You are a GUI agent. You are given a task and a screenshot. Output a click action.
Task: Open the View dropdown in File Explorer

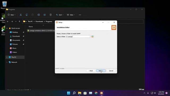[x=71, y=15]
